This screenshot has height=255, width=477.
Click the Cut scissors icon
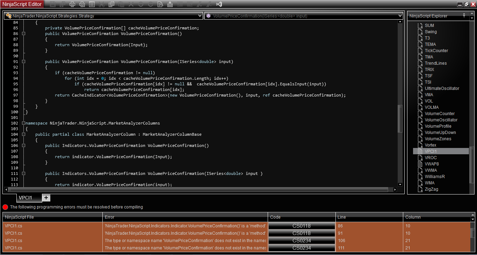[102, 5]
